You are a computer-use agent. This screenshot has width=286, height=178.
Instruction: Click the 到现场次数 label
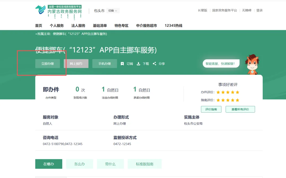pos(80,98)
